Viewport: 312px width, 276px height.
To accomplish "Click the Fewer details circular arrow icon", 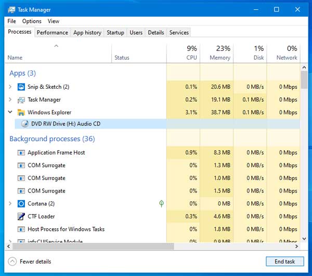I will coord(12,261).
